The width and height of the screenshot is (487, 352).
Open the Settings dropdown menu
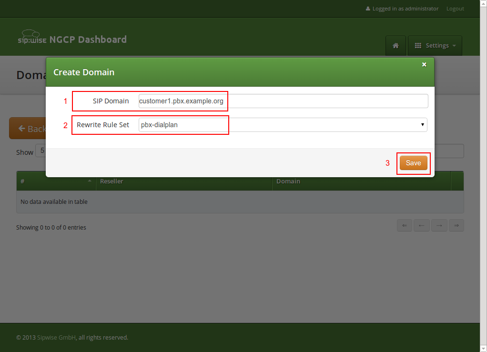435,45
